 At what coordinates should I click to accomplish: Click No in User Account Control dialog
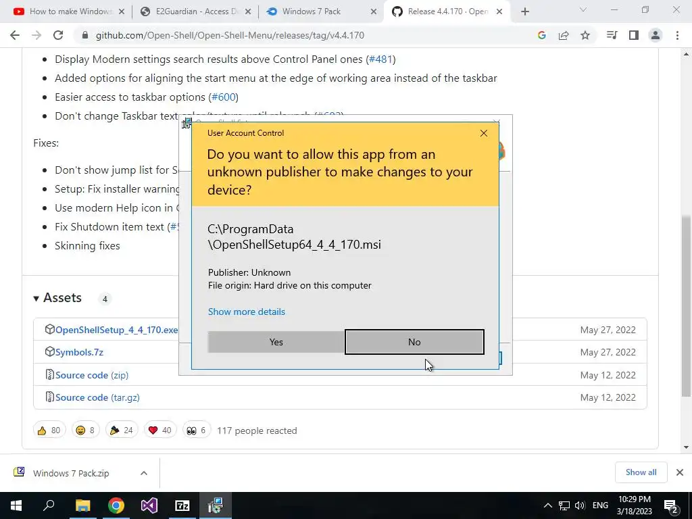coord(414,342)
